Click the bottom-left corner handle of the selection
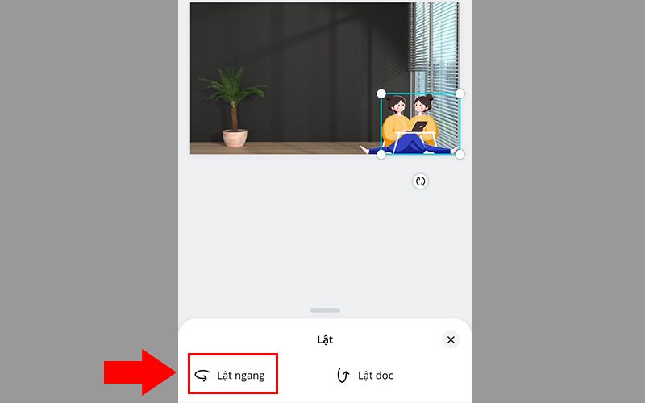 pos(381,154)
